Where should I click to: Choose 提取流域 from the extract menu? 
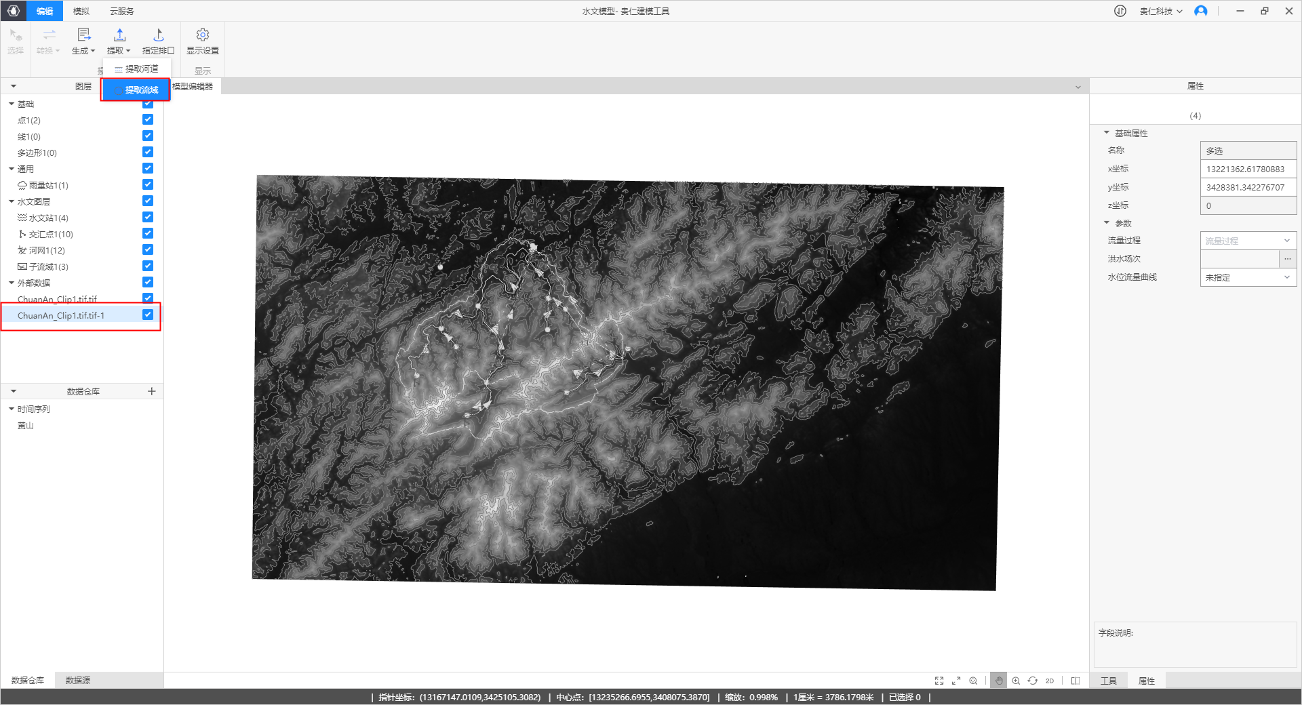click(x=135, y=89)
